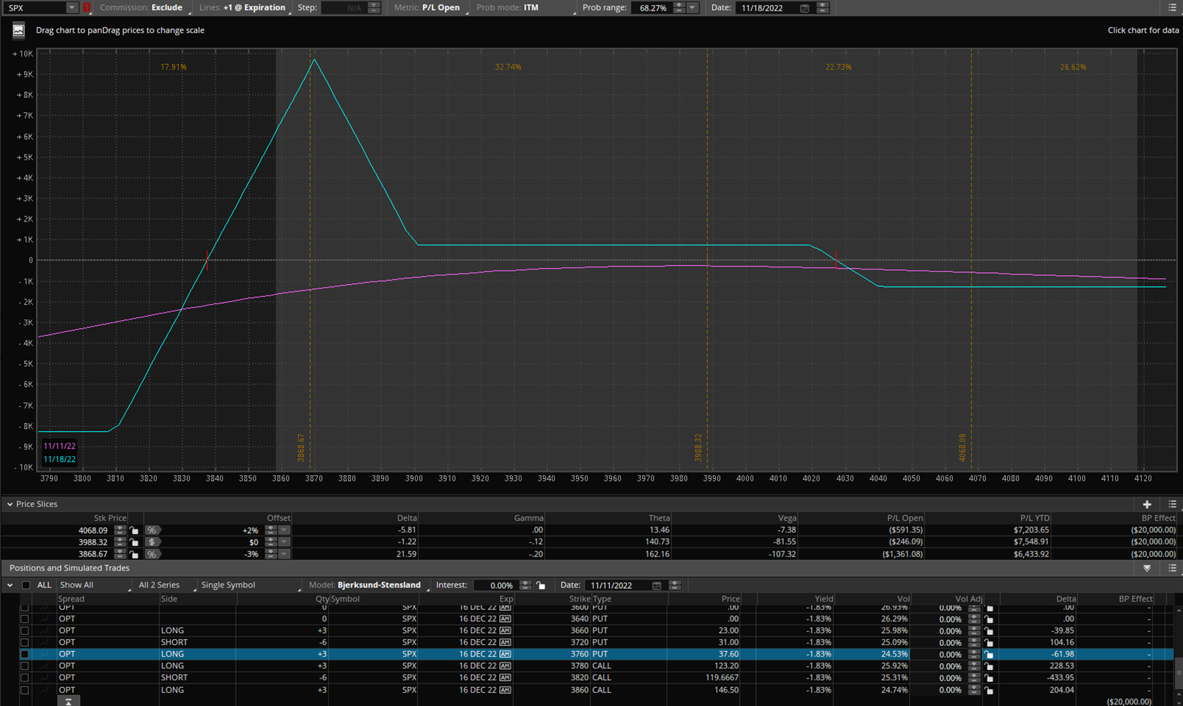Click the lock icon next to Interest rate
The width and height of the screenshot is (1183, 706).
541,585
